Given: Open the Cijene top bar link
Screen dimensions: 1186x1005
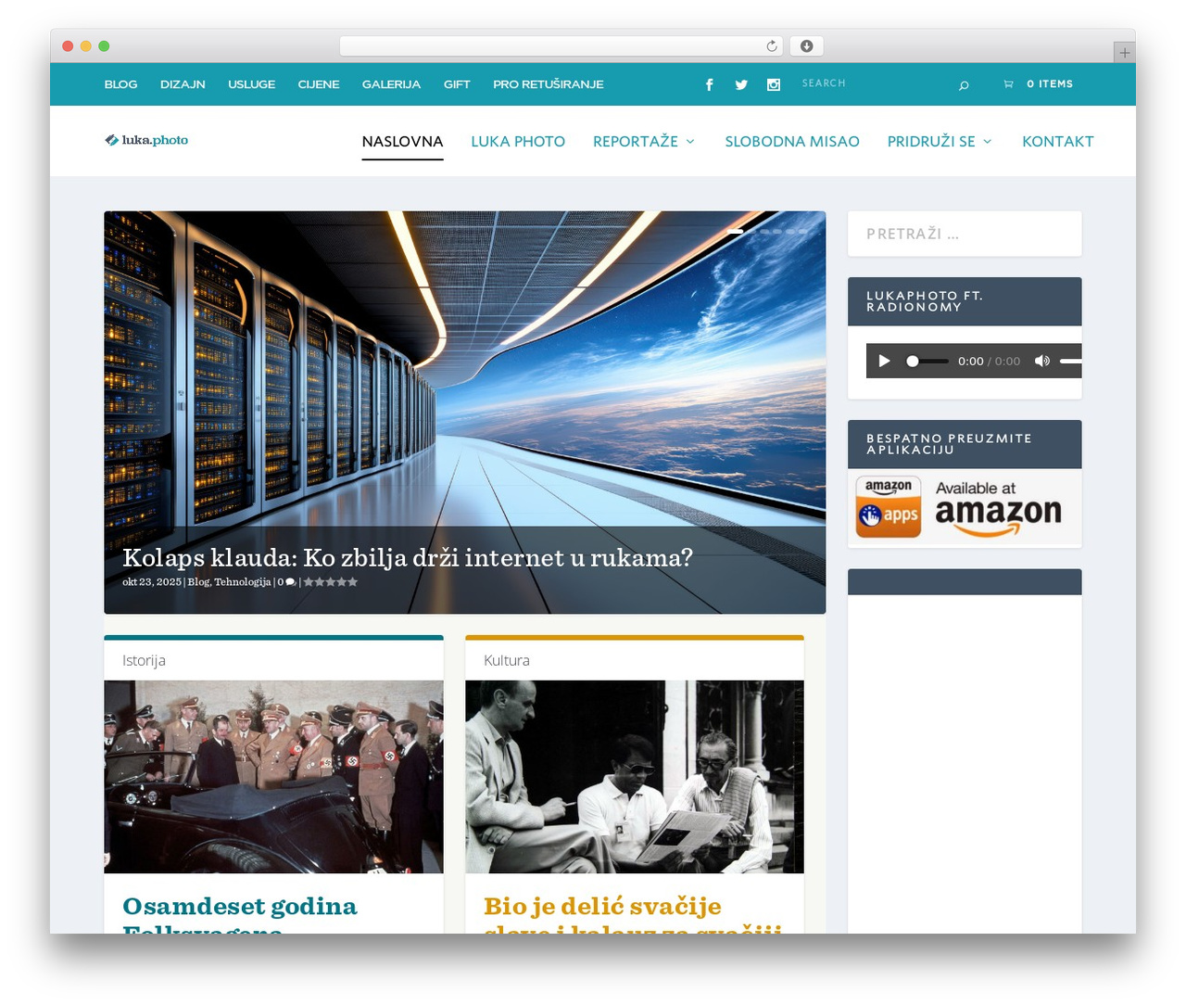Looking at the screenshot, I should pyautogui.click(x=319, y=84).
